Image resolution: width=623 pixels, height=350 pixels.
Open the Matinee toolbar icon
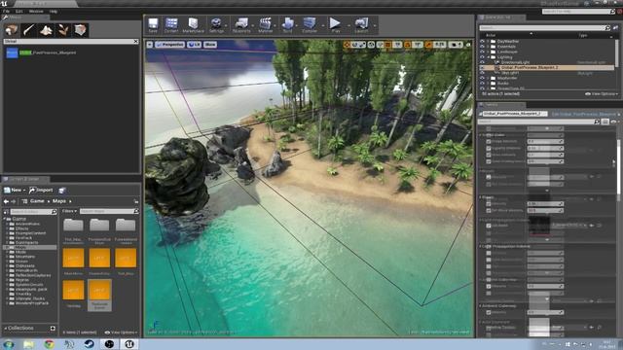266,25
